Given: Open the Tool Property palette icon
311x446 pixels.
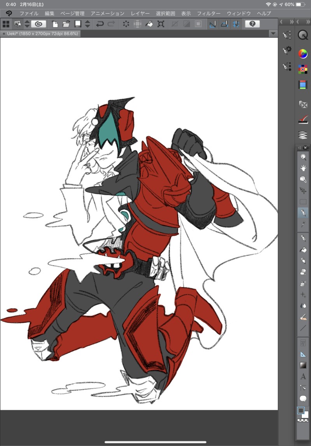Looking at the screenshot, I should (287, 51).
